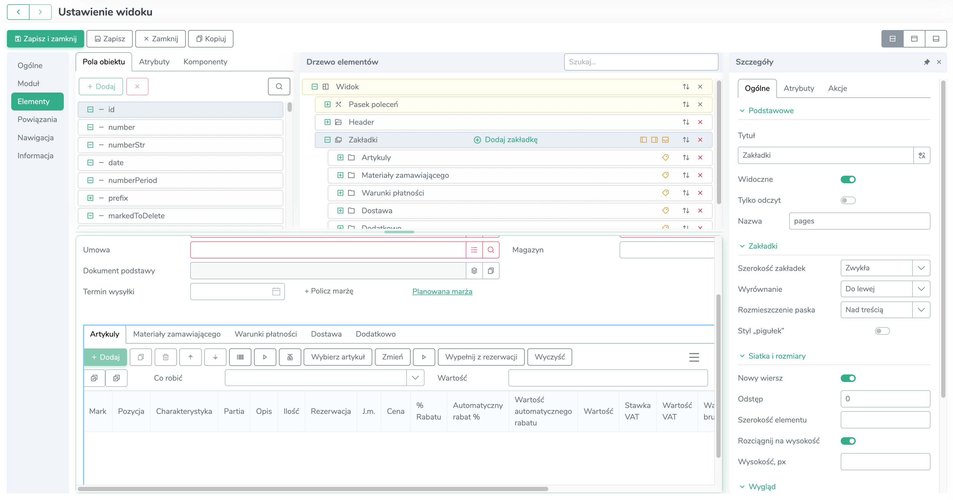Click move up arrow in articles toolbar

pos(191,357)
